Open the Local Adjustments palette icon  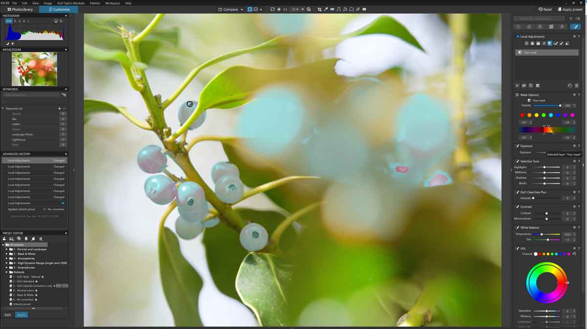click(x=575, y=27)
